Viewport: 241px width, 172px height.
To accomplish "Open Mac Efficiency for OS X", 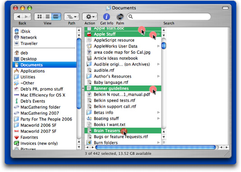I will 45,95.
